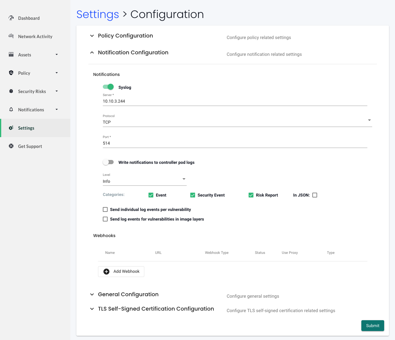Image resolution: width=395 pixels, height=340 pixels.
Task: Open the Network Activity menu item
Action: (35, 36)
